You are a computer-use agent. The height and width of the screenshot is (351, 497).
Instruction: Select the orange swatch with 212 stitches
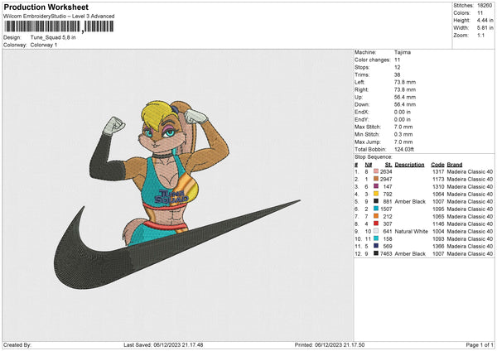click(376, 216)
